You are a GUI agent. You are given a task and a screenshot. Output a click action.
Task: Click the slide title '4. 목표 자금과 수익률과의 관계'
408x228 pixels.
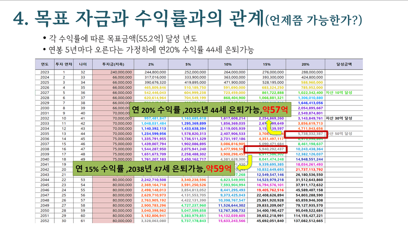pyautogui.click(x=138, y=18)
